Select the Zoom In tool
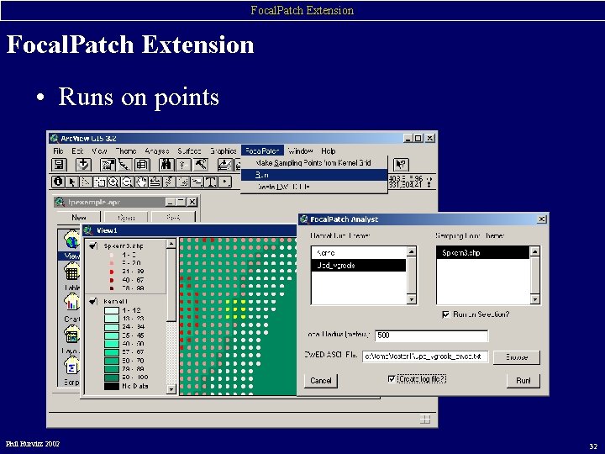605x454 pixels. click(113, 182)
